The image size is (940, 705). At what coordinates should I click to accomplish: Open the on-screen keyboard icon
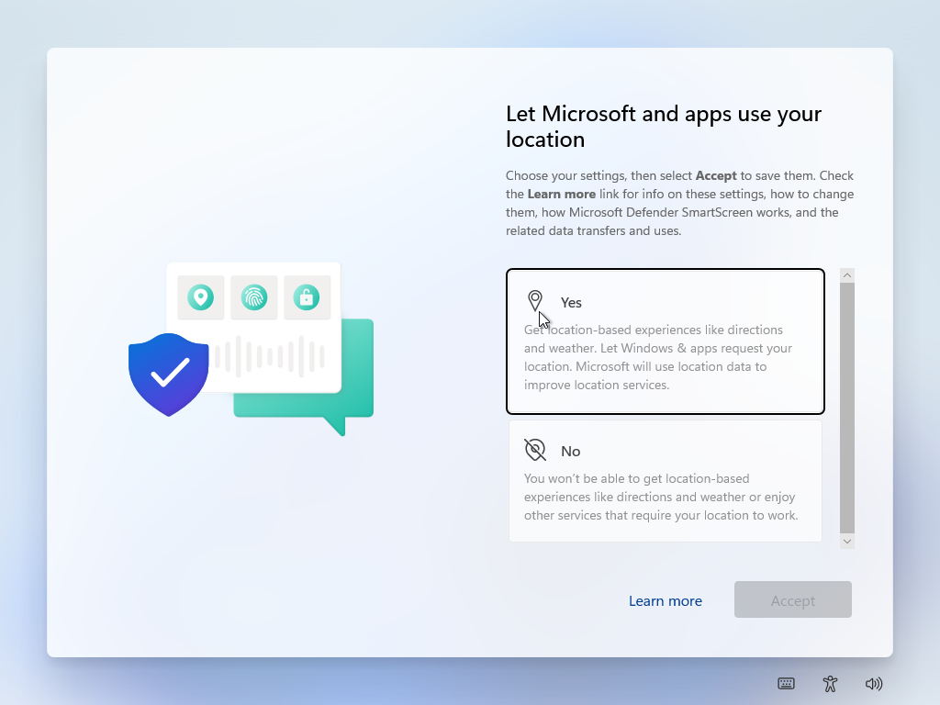tap(786, 683)
